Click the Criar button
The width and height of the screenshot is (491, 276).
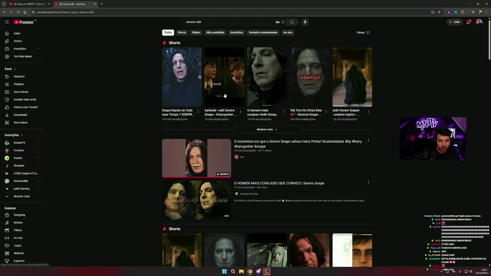(x=454, y=22)
